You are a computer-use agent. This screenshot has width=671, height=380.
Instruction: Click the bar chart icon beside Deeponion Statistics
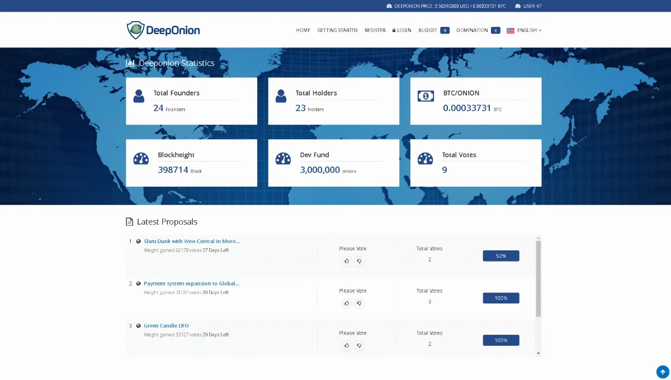tap(130, 63)
